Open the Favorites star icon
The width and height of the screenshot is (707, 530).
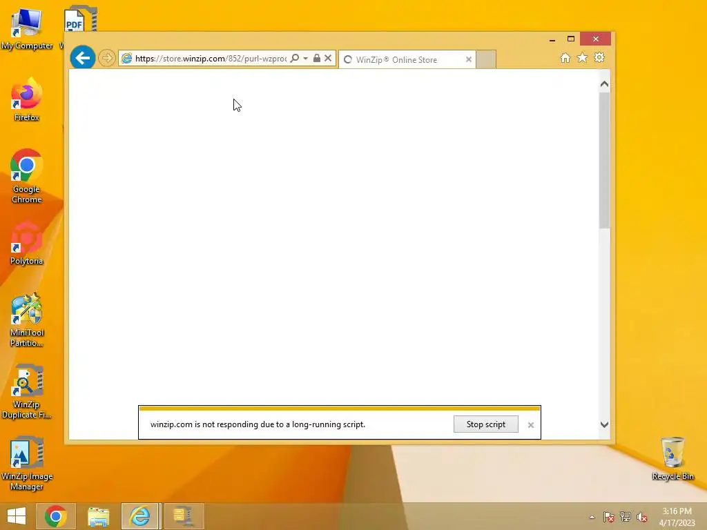pos(583,58)
